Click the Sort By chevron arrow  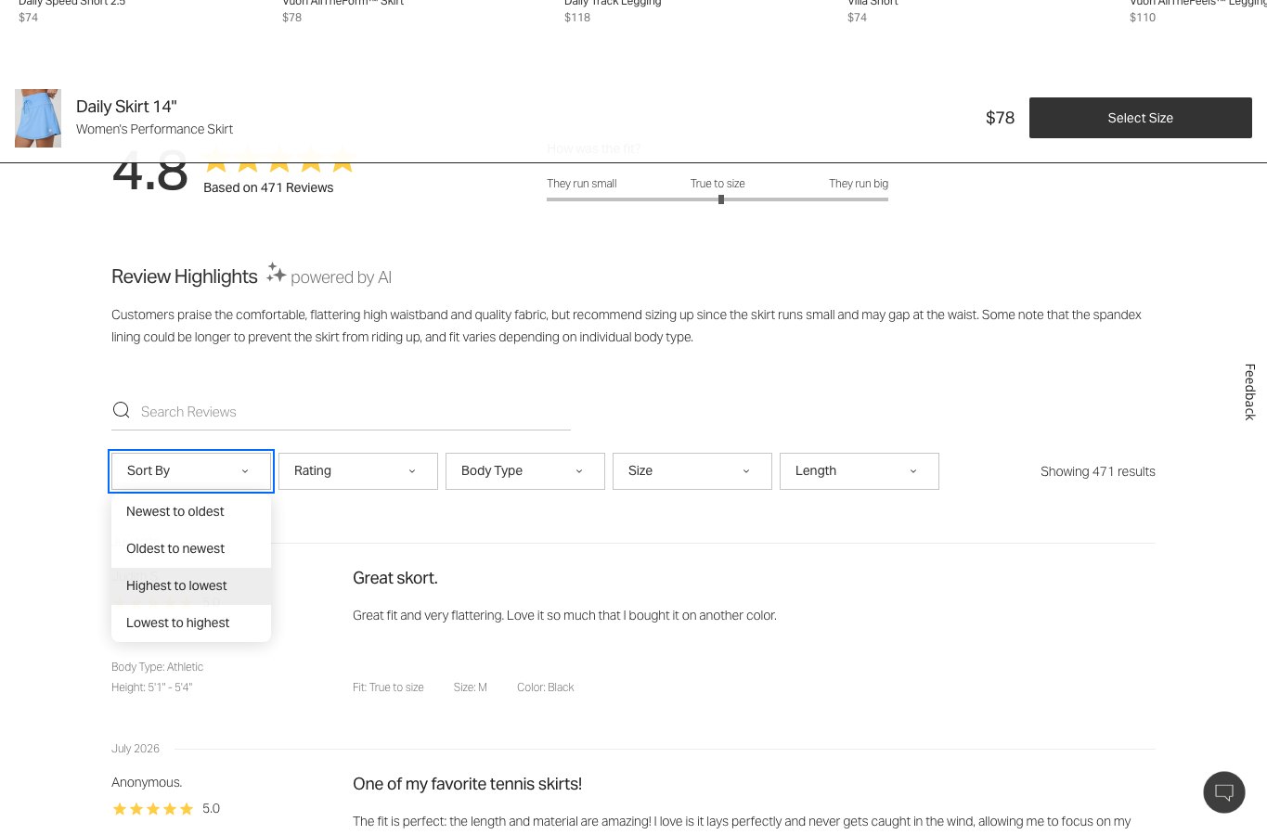click(x=245, y=471)
